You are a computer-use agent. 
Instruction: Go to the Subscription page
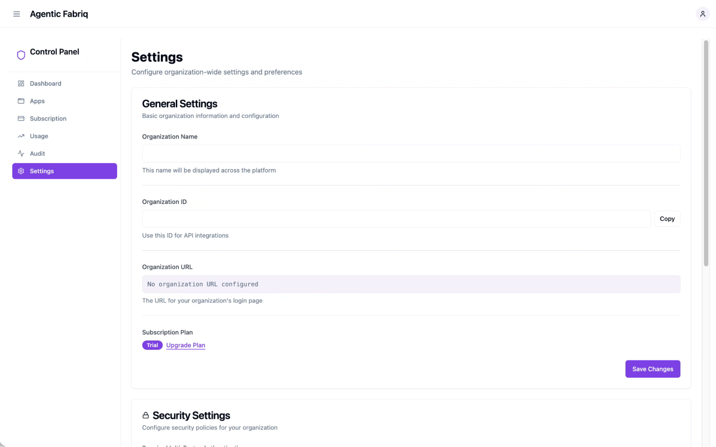[x=48, y=119]
